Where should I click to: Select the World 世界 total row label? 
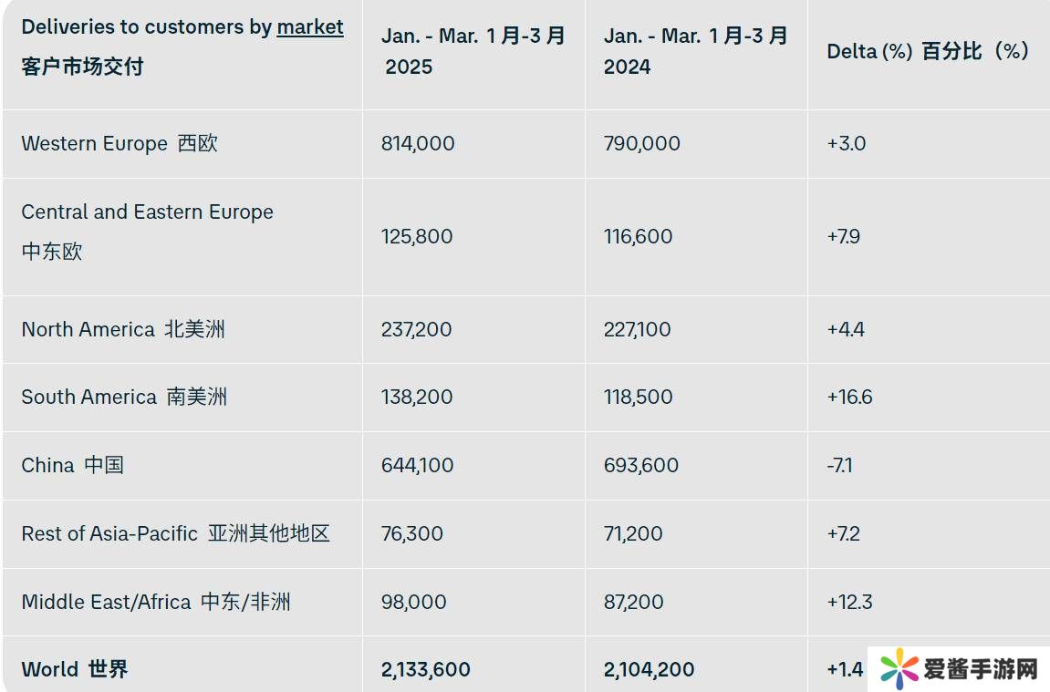coord(75,669)
